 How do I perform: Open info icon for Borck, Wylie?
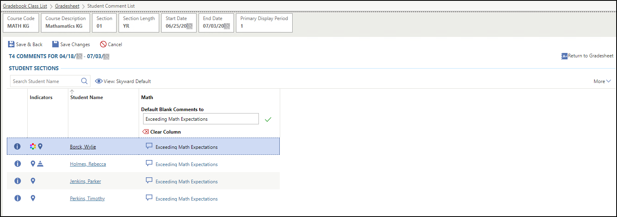(17, 147)
